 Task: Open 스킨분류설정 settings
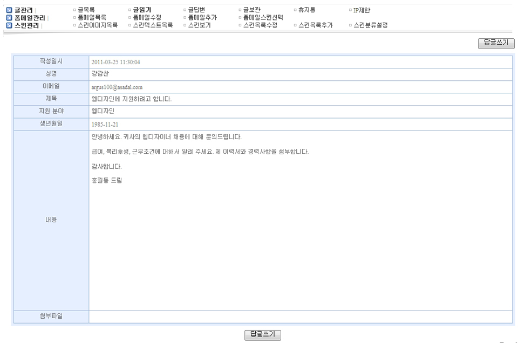click(x=370, y=25)
